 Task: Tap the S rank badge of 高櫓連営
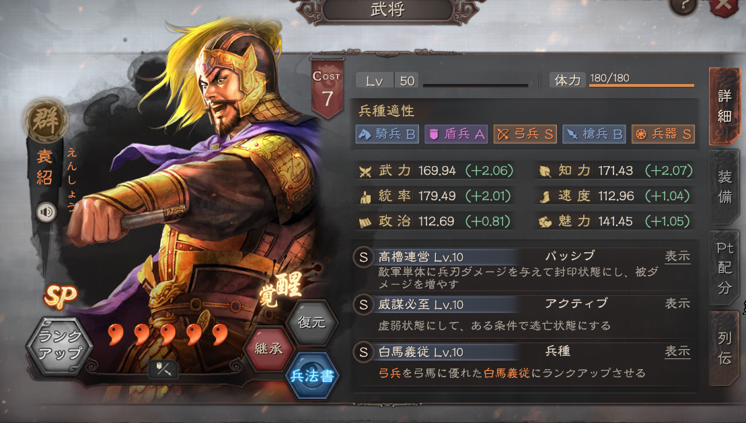point(363,258)
